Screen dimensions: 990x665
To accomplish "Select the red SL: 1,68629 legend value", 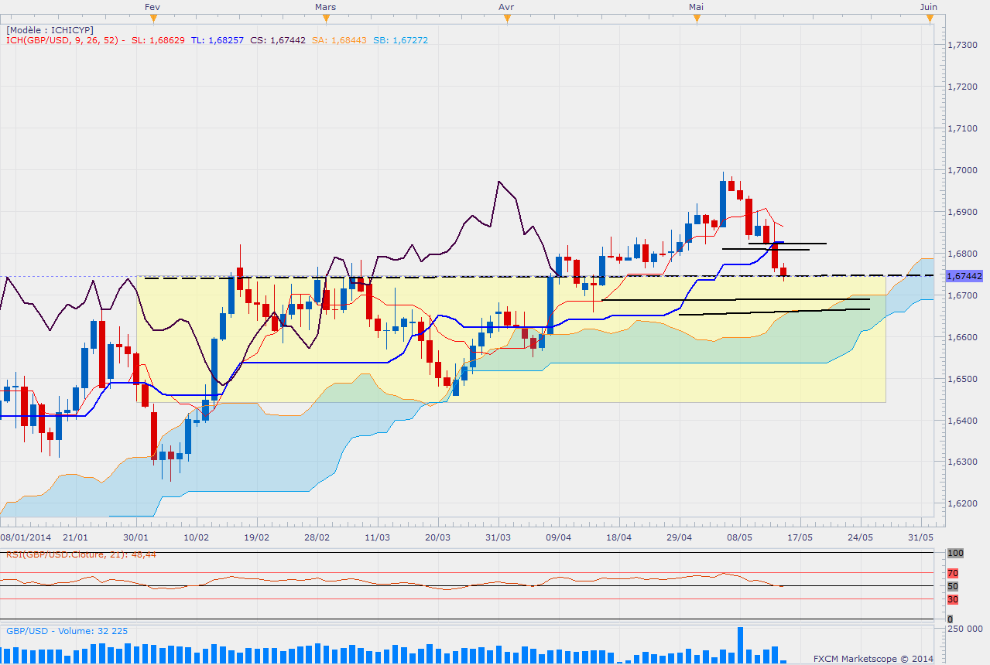I will 158,40.
